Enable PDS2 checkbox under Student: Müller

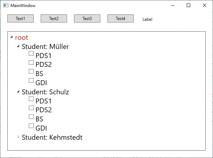[31, 63]
